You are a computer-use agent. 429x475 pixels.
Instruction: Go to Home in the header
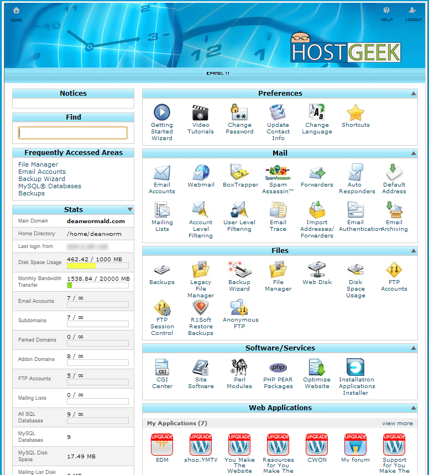pyautogui.click(x=17, y=14)
